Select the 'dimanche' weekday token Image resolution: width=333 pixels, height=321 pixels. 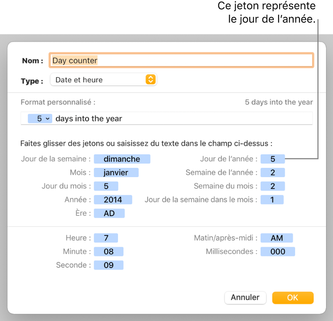pos(122,159)
